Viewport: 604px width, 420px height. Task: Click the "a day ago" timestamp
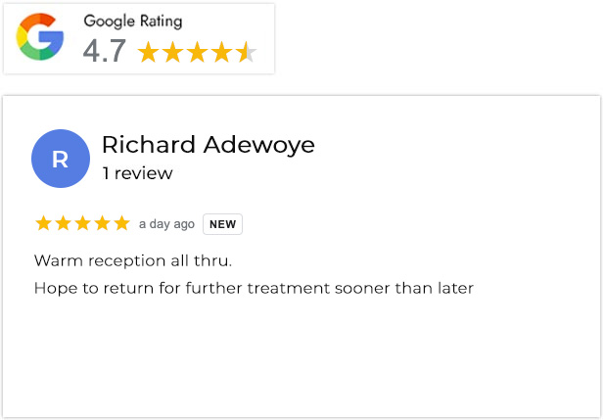tap(166, 224)
